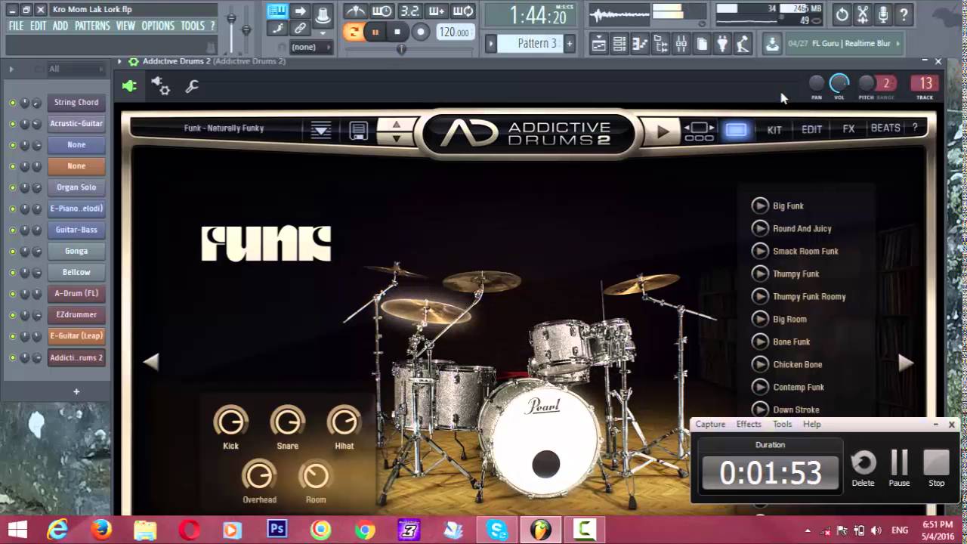This screenshot has width=967, height=544.
Task: Toggle the Addicti..rums 2 channel mute LED
Action: pos(12,357)
